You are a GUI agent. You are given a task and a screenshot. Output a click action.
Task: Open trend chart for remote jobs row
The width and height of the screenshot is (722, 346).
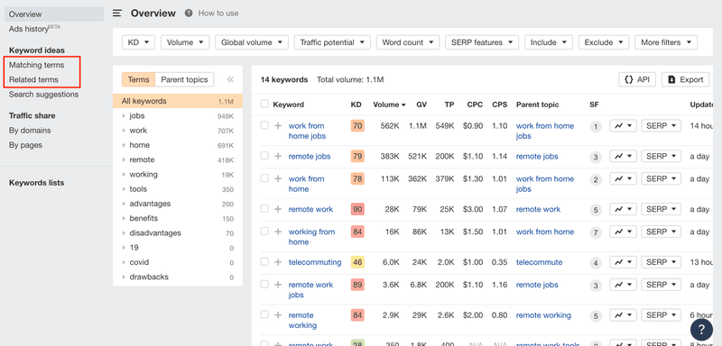tap(623, 156)
